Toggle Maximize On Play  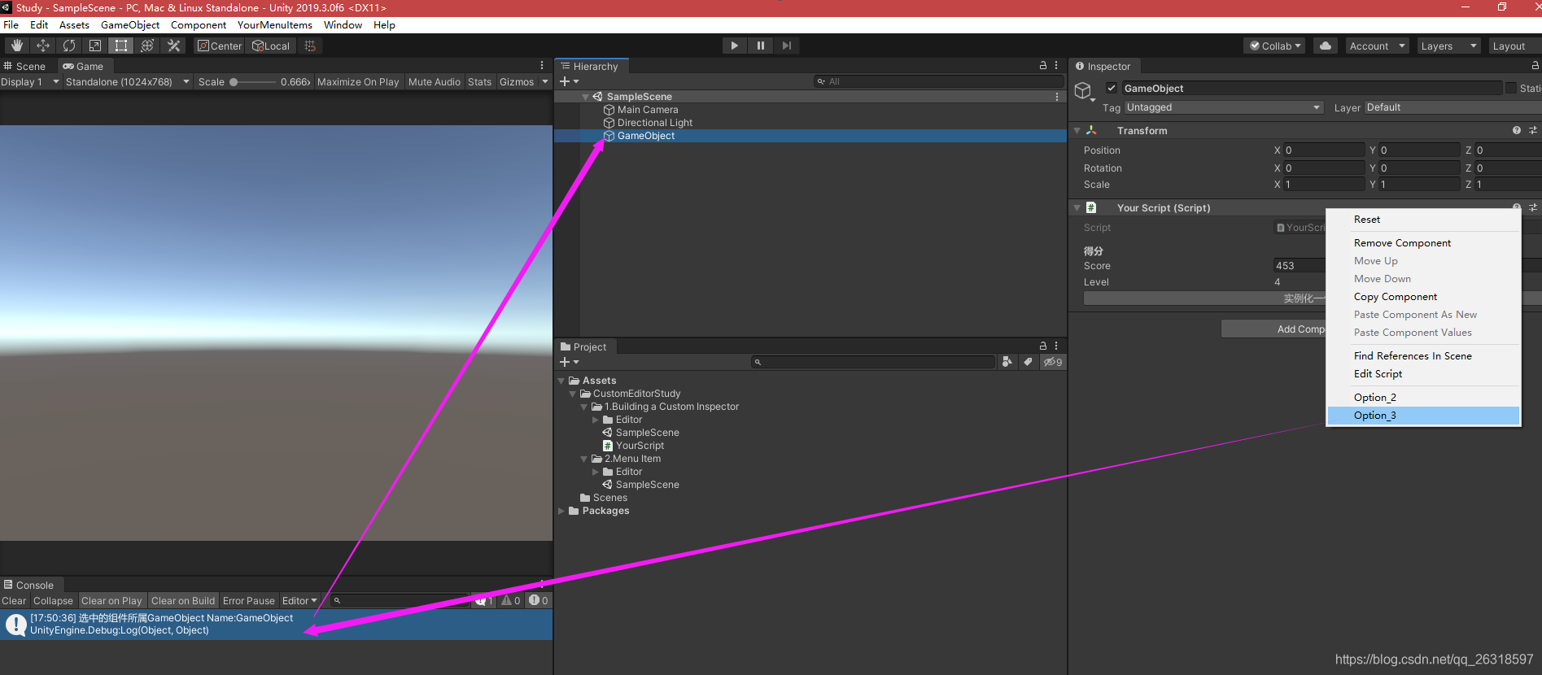coord(358,82)
